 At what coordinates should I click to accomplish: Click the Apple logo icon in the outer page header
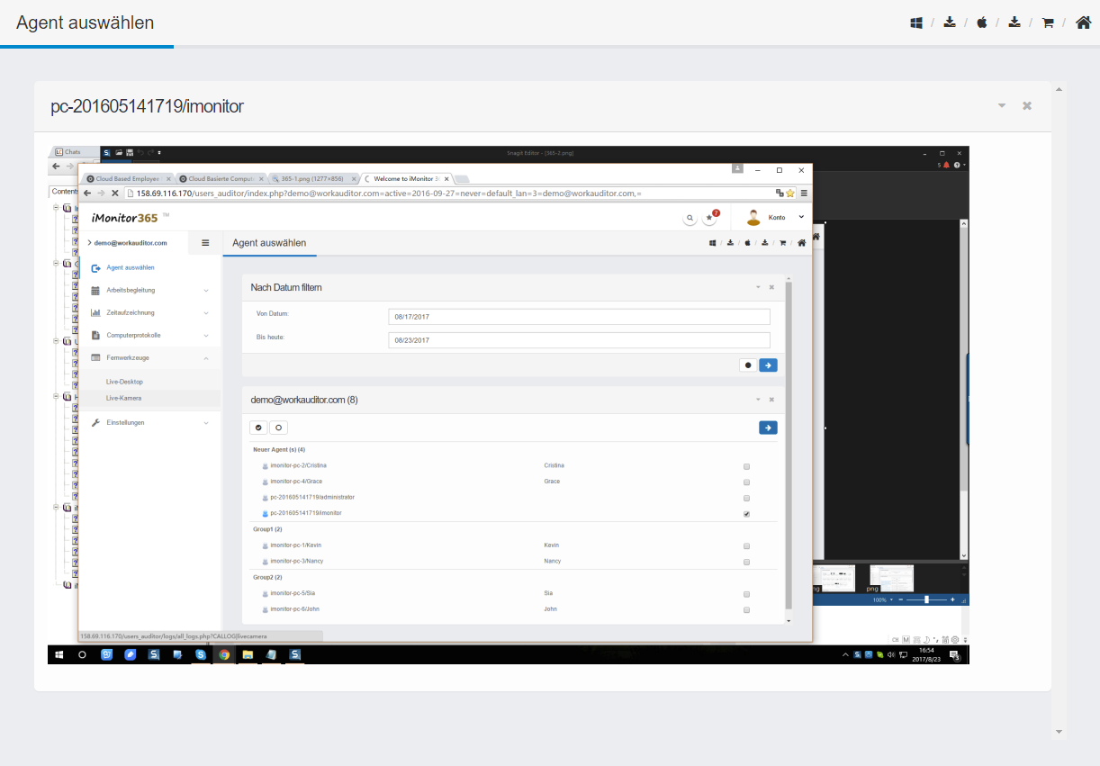982,23
